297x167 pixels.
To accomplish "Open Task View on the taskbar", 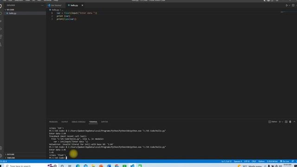I will click(70, 166).
